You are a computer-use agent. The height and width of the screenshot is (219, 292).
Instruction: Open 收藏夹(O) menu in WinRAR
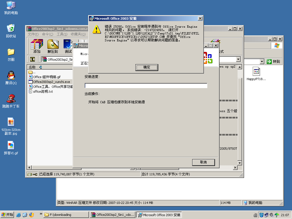pos(78,34)
